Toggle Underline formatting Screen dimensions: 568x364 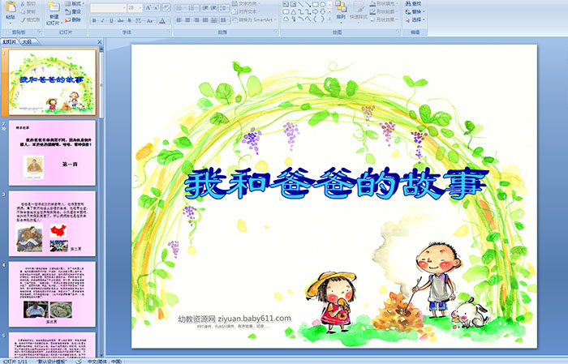pyautogui.click(x=111, y=20)
